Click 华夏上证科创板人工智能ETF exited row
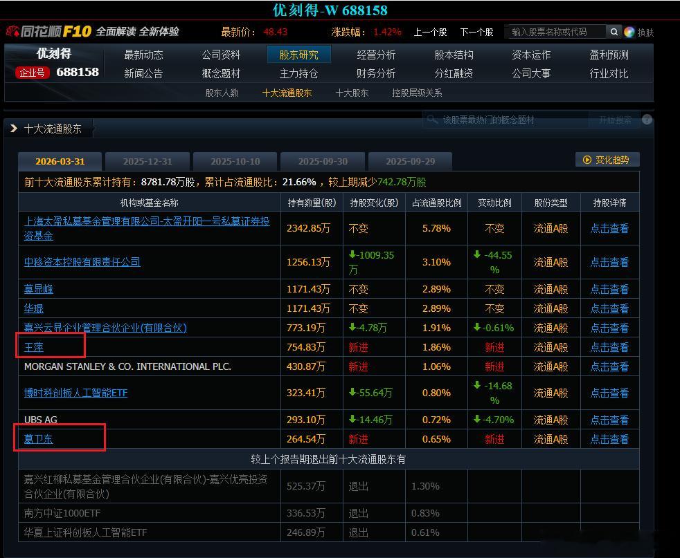 click(329, 532)
